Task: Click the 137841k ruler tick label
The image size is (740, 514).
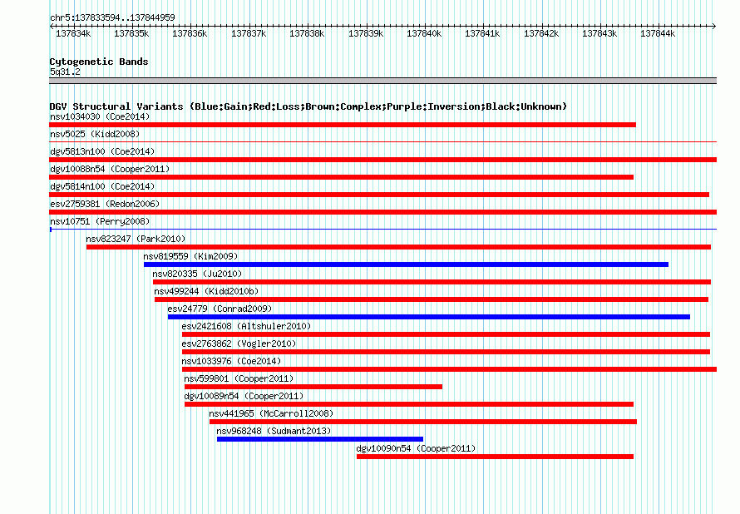Action: [x=482, y=33]
